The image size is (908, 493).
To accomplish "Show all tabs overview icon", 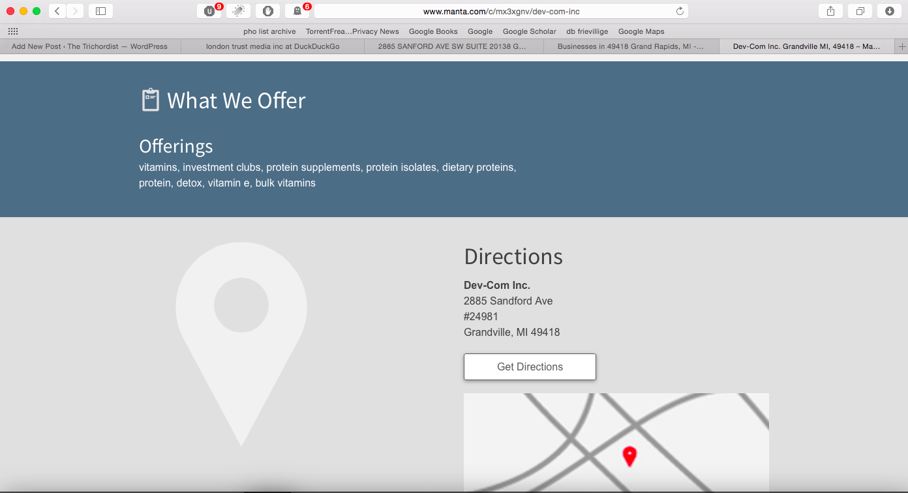I will click(x=860, y=11).
